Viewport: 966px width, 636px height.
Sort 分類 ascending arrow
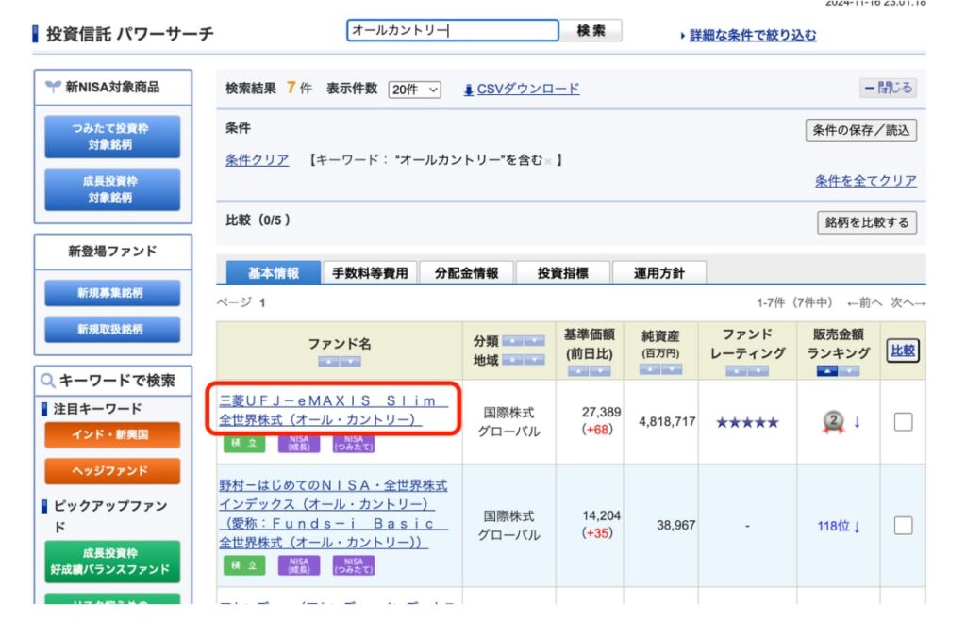coord(512,341)
